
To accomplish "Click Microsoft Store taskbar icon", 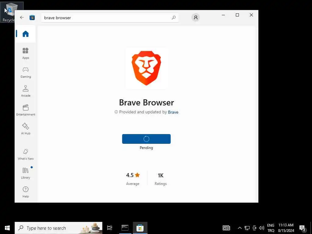I will point(140,228).
